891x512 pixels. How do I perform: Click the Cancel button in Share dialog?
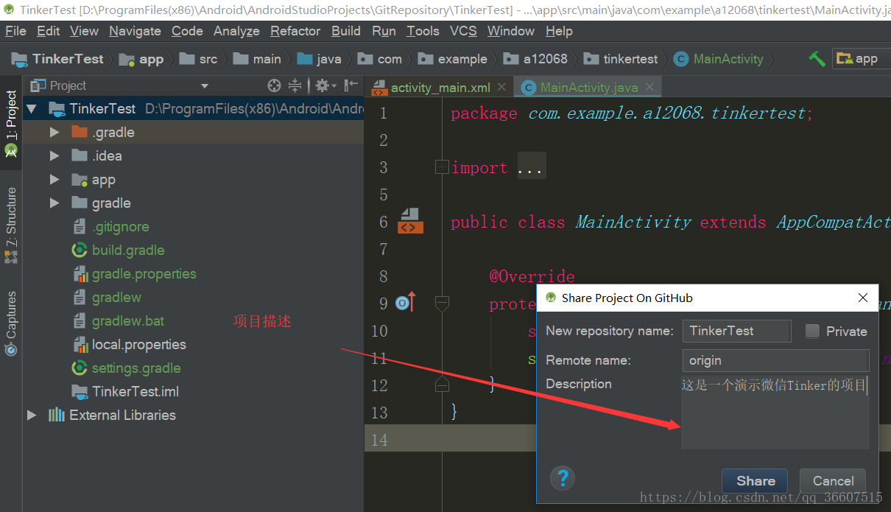pos(833,481)
